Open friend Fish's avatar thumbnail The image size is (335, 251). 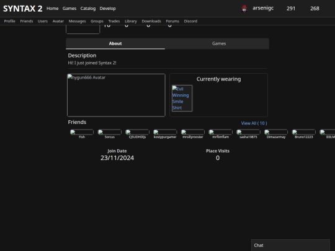click(x=82, y=132)
